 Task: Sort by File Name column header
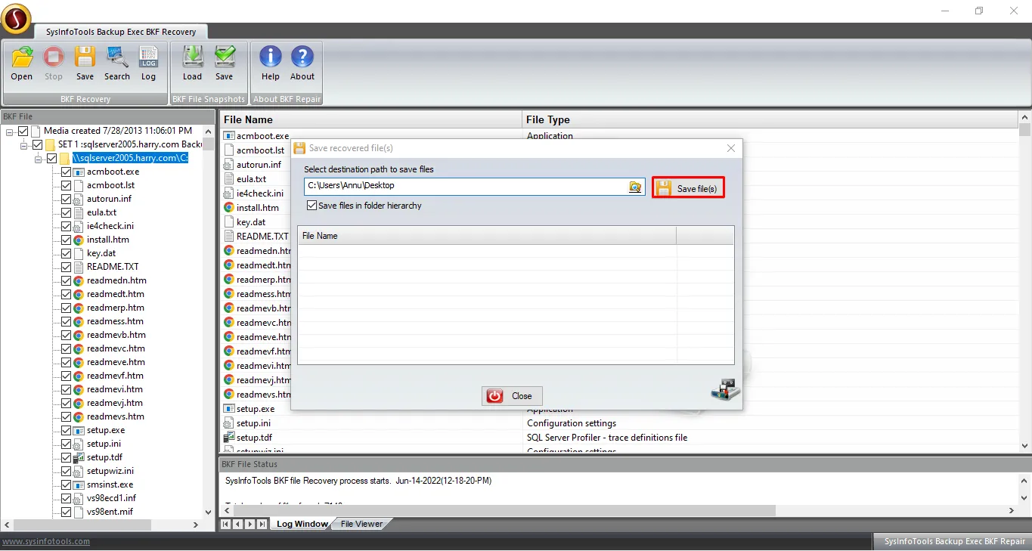click(x=370, y=119)
